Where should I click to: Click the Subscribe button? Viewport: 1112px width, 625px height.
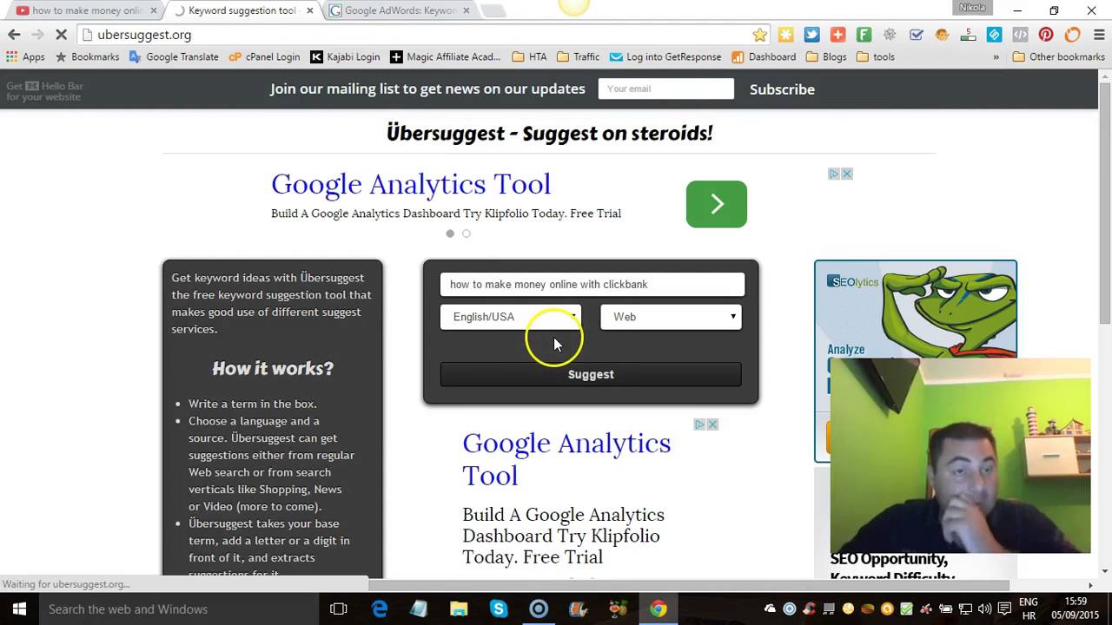[782, 89]
